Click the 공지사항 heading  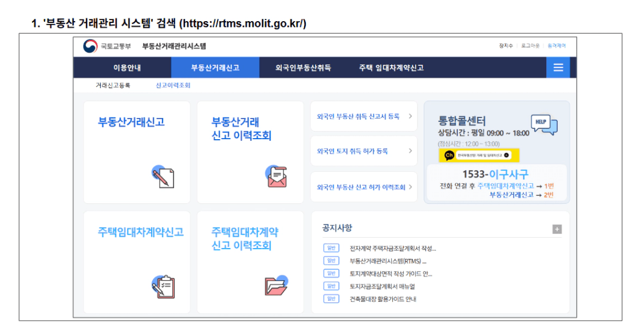click(x=337, y=228)
